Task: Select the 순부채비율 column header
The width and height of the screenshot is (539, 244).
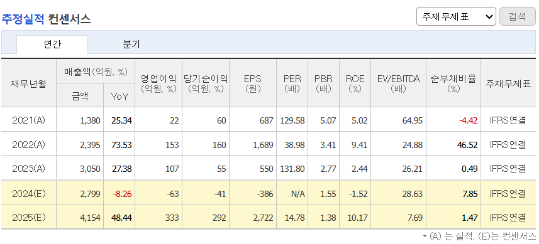Action: pos(453,83)
